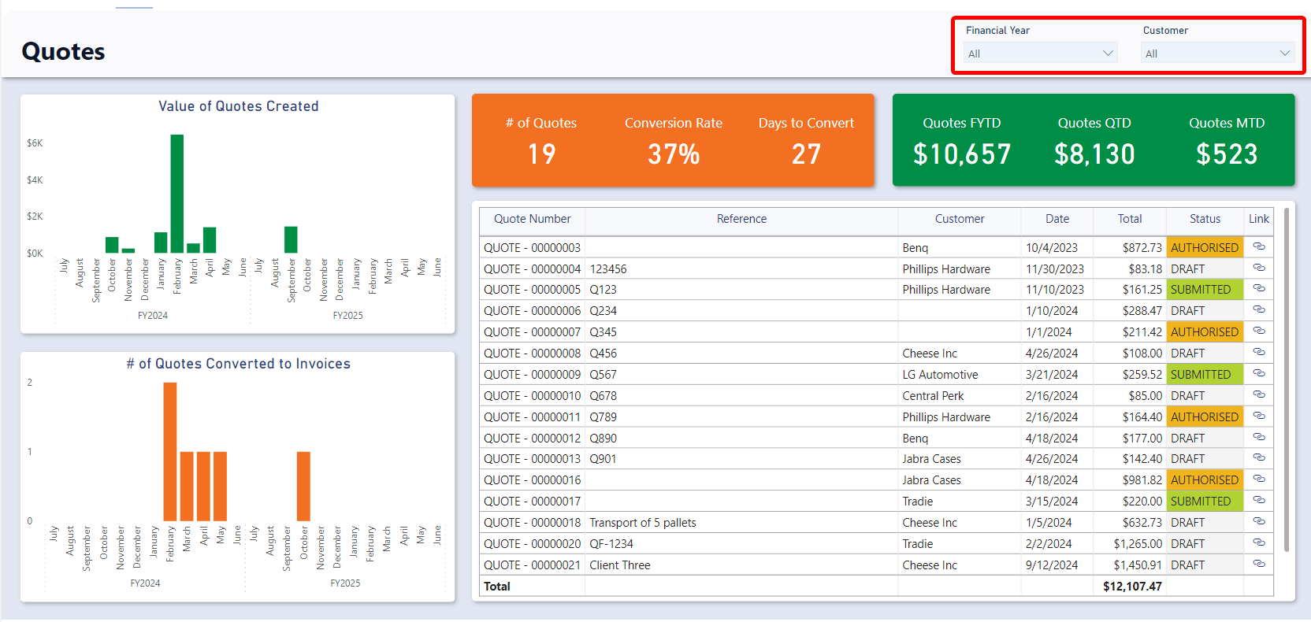Sort table by Quote Number header
Image resolution: width=1311 pixels, height=622 pixels.
(x=532, y=219)
